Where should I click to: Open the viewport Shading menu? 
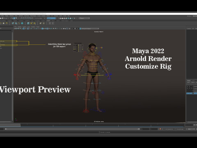click(20, 27)
